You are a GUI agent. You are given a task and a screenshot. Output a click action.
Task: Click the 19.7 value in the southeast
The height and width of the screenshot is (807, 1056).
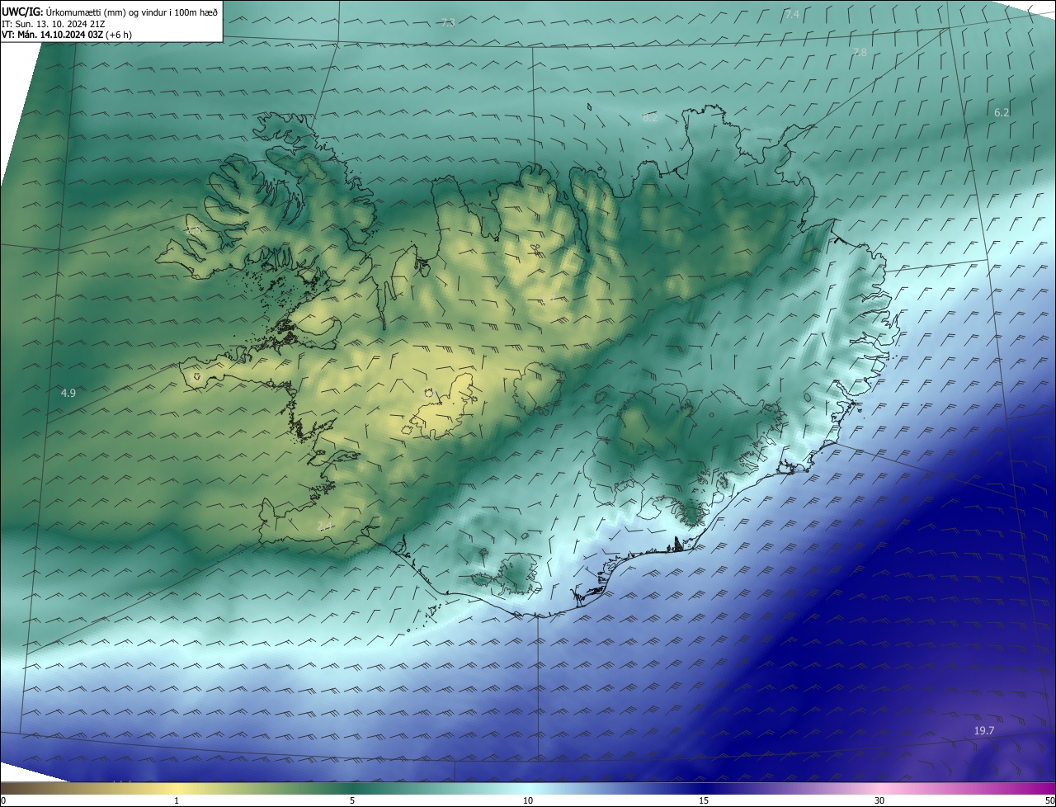point(984,731)
